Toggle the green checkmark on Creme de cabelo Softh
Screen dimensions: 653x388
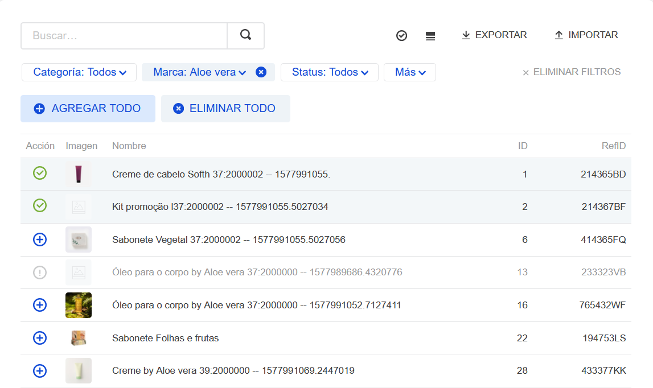(40, 173)
